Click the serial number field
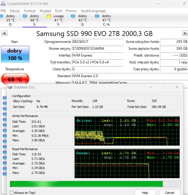 pyautogui.click(x=97, y=49)
